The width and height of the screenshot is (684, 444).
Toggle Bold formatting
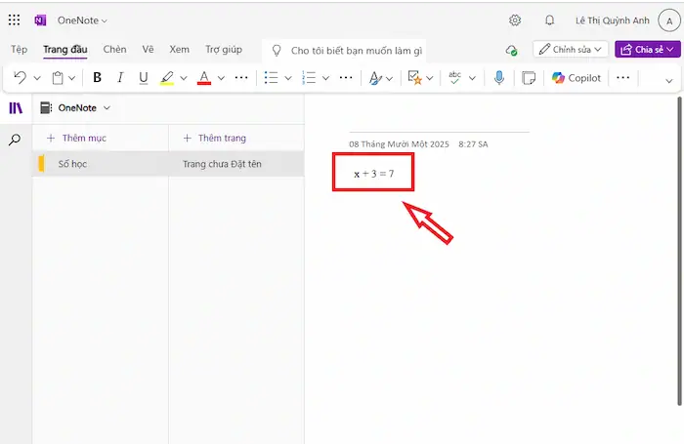(x=97, y=78)
